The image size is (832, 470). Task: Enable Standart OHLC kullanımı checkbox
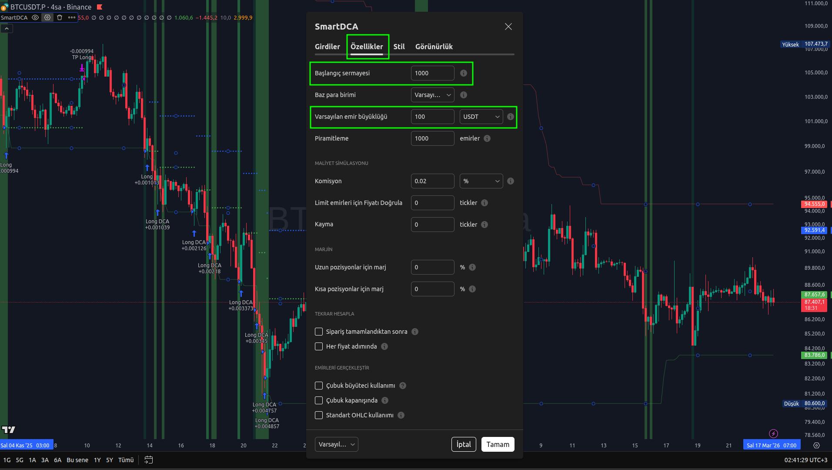(319, 415)
